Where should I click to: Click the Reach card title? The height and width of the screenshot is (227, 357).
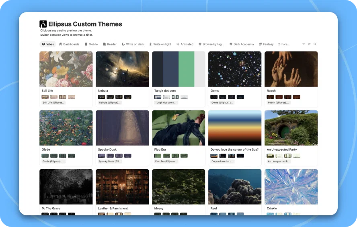pos(271,90)
